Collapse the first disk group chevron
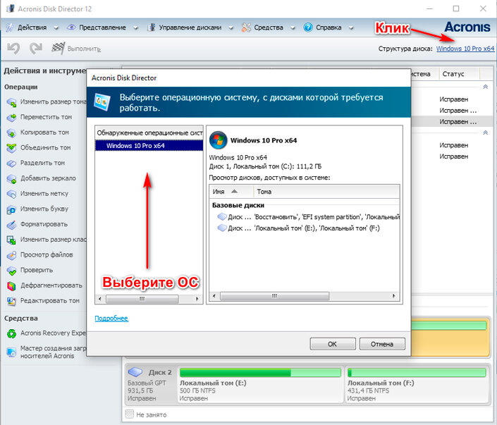 (x=485, y=87)
